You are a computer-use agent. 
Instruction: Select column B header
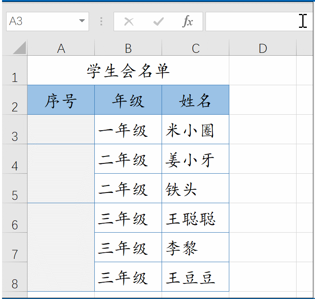[x=128, y=48]
